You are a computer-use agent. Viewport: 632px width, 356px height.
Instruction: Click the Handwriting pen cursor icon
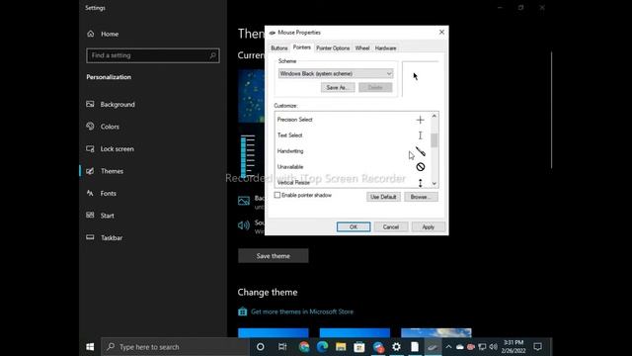click(421, 151)
